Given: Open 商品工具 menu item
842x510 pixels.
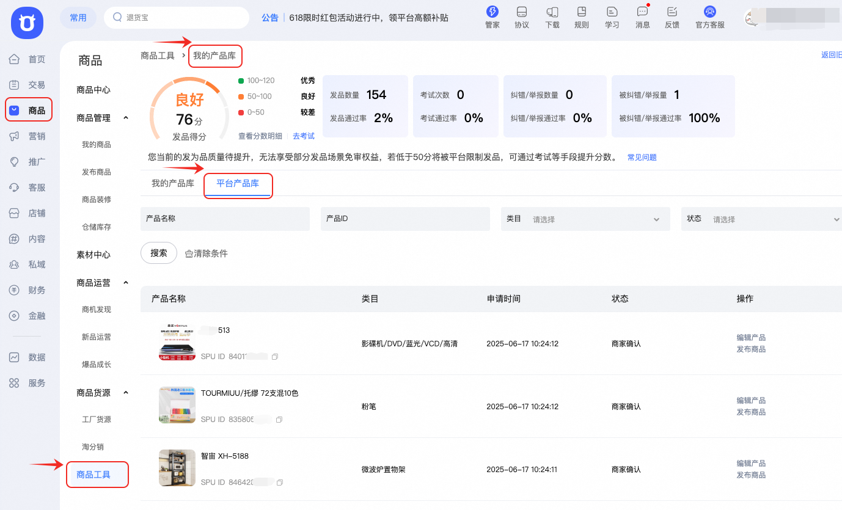Looking at the screenshot, I should [93, 475].
